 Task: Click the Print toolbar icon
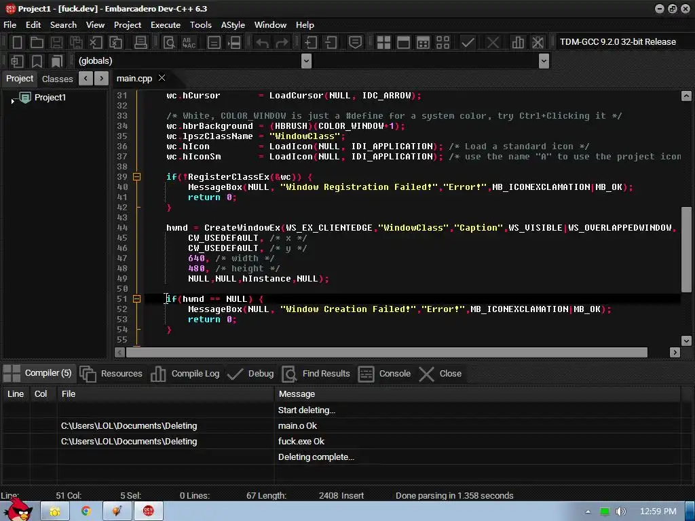tap(141, 42)
